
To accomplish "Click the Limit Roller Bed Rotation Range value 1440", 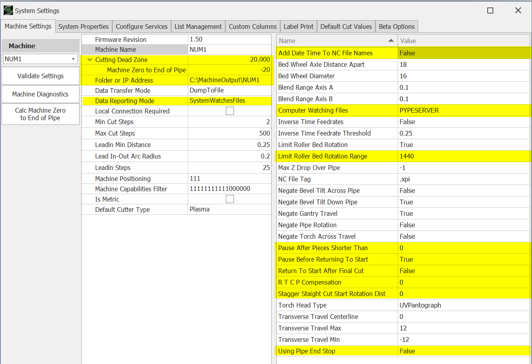I will click(464, 156).
